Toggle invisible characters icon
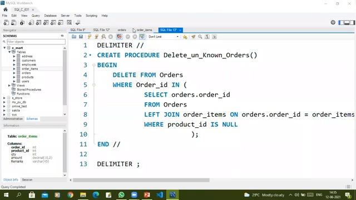Viewport: 356px width, 200px height. (x=207, y=37)
